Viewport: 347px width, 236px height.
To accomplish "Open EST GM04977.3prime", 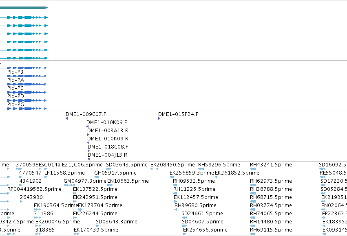I will [x=85, y=181].
